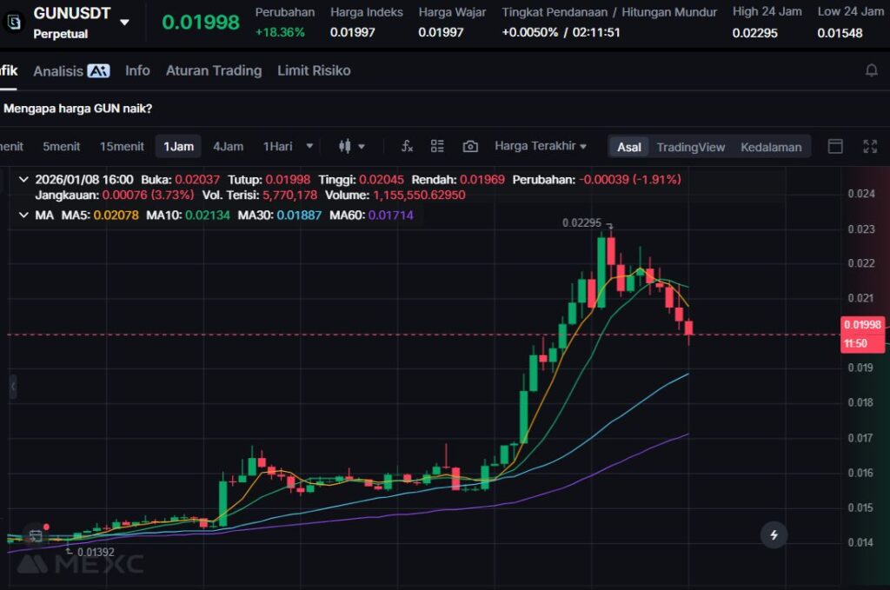890x590 pixels.
Task: Switch the chart panel layout icon
Action: [835, 146]
